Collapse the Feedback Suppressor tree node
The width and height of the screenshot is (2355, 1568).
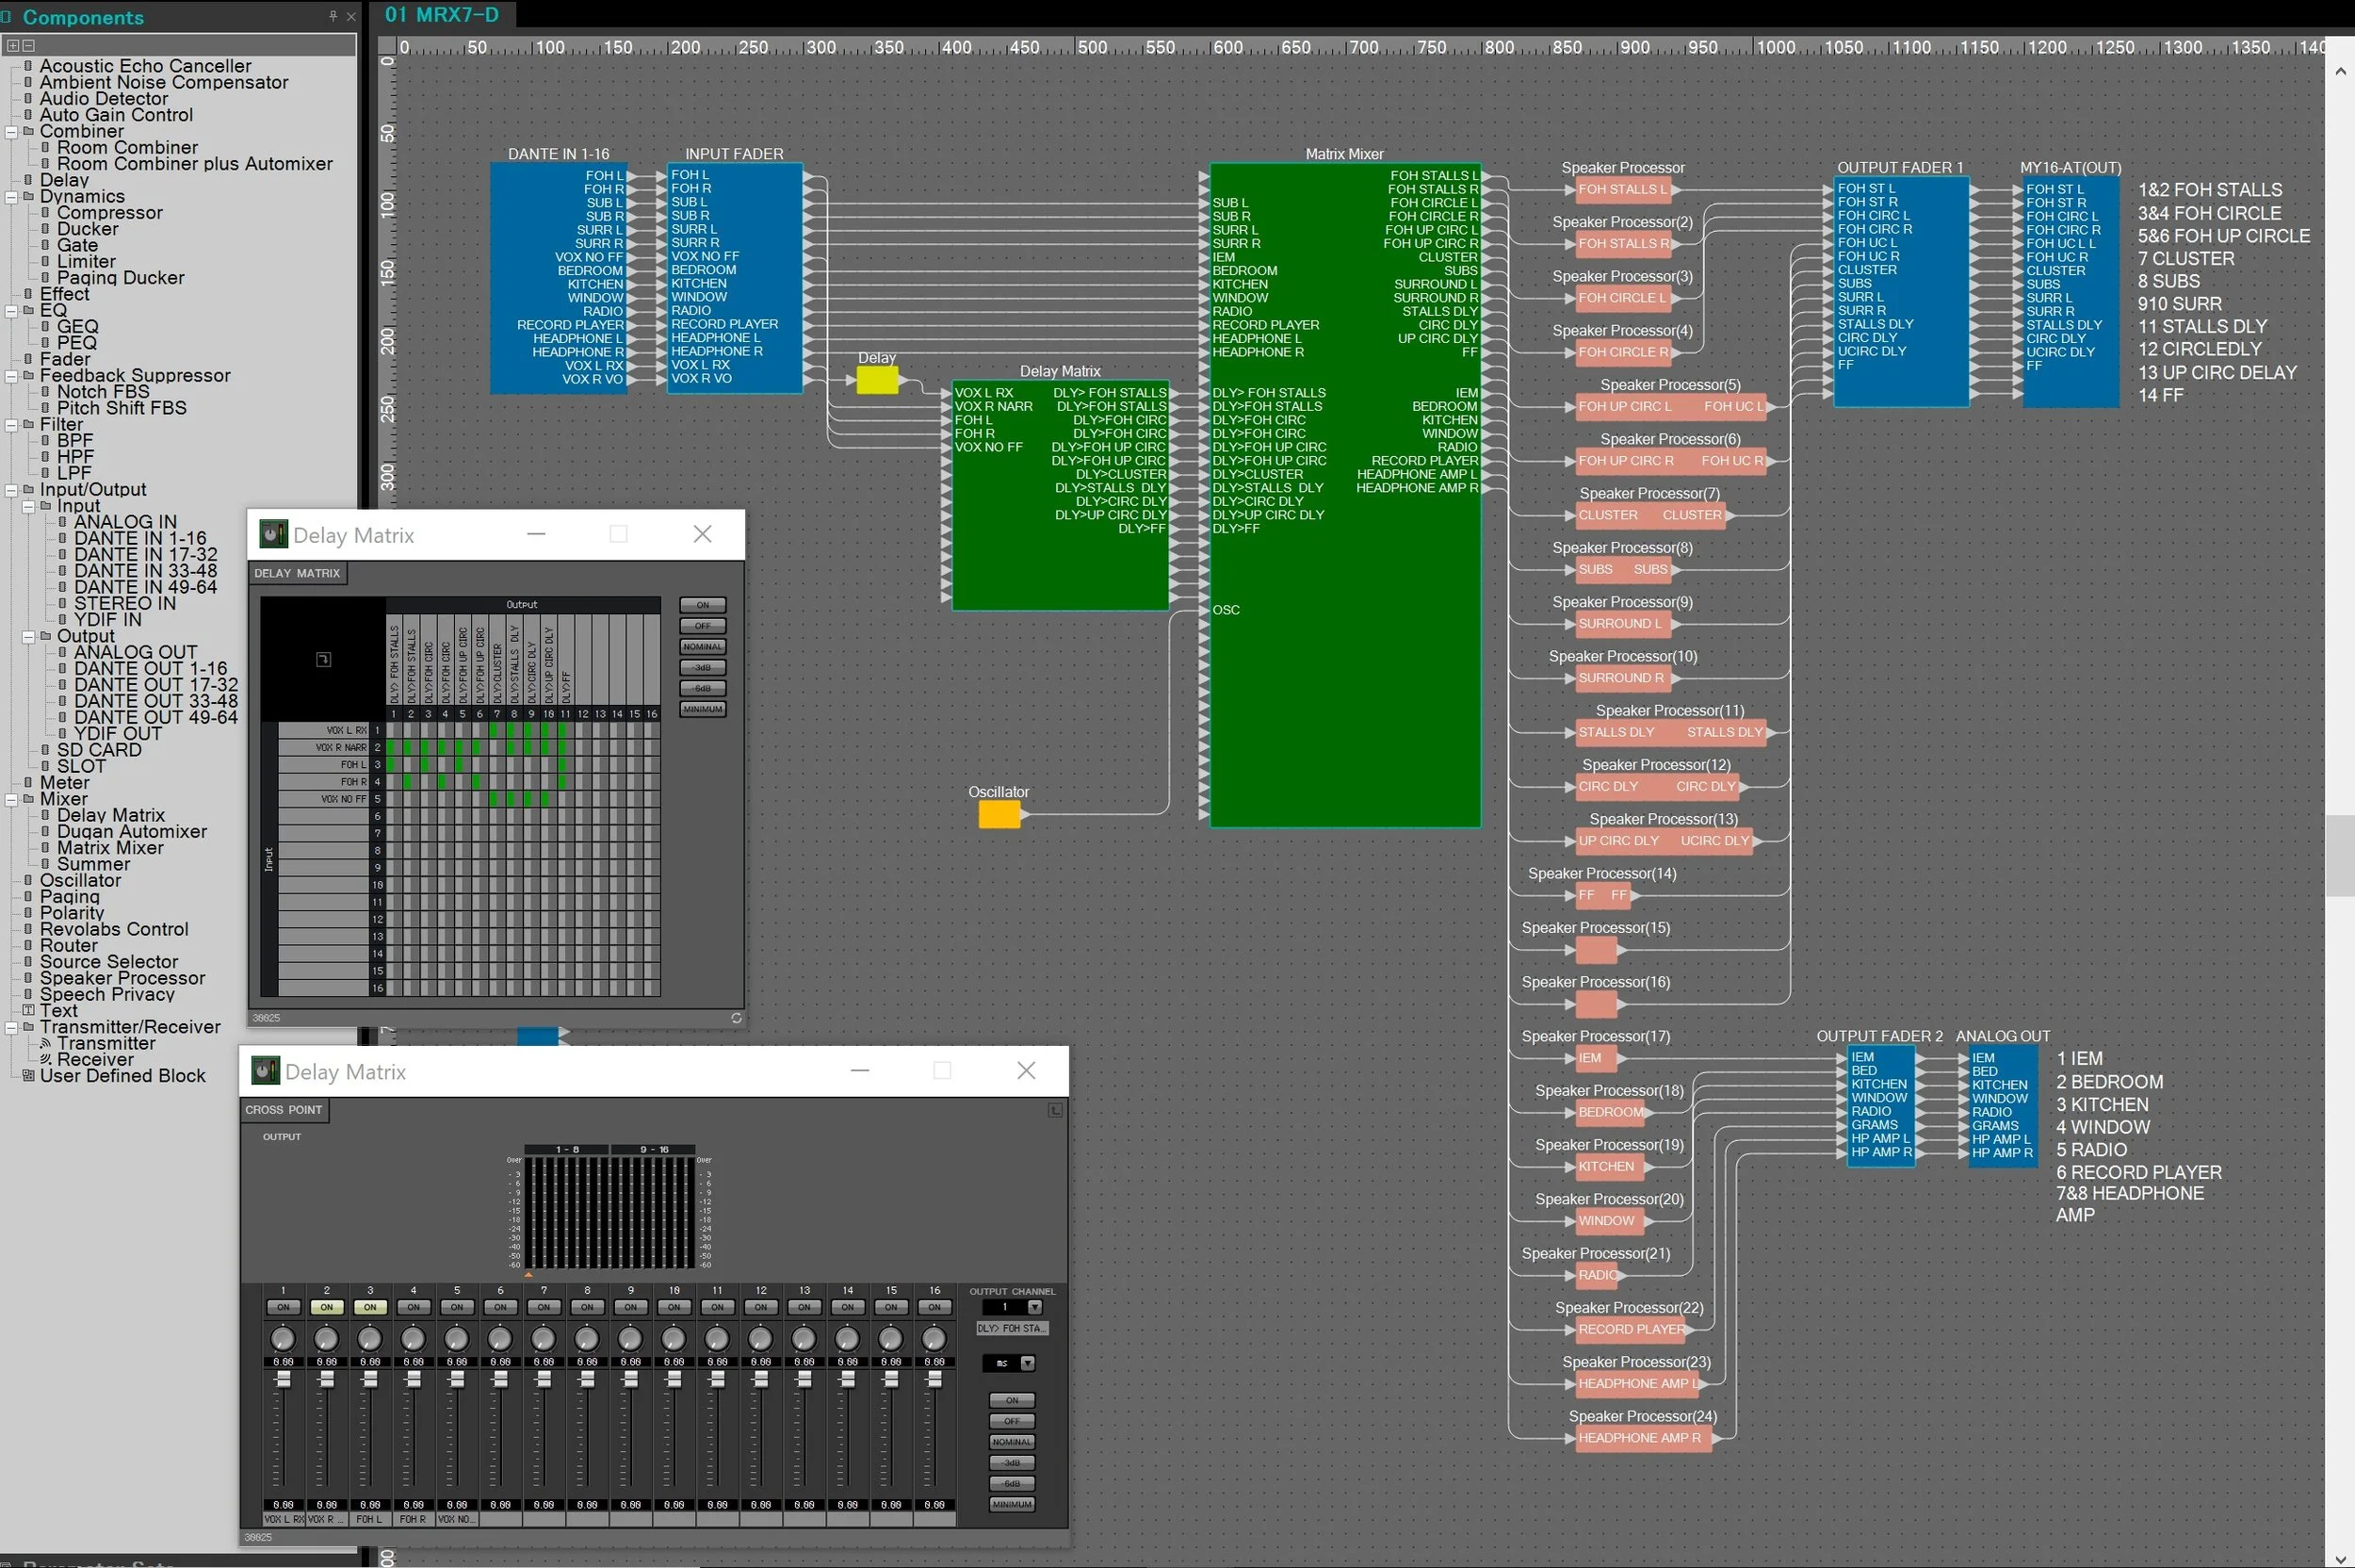pos(11,375)
